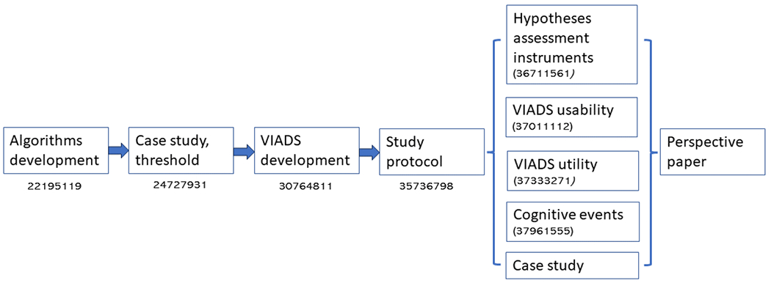This screenshot has width=771, height=283.
Task: Select the Perspective paper box
Action: click(713, 151)
